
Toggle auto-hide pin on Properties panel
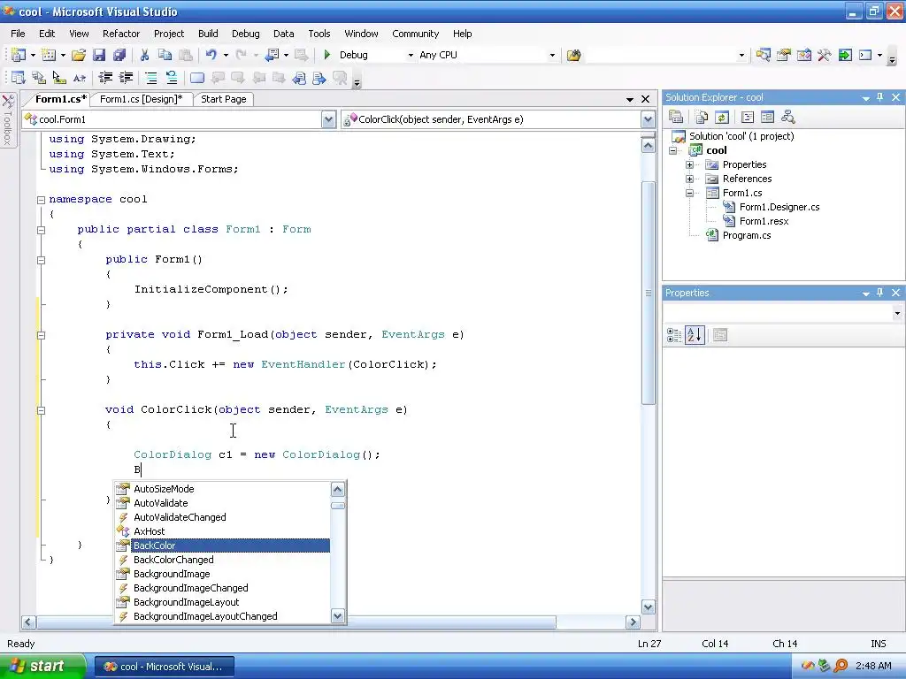click(x=880, y=293)
